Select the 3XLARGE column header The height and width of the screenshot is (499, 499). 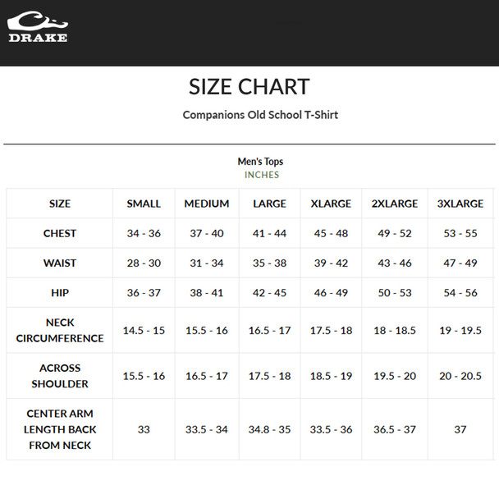point(460,204)
